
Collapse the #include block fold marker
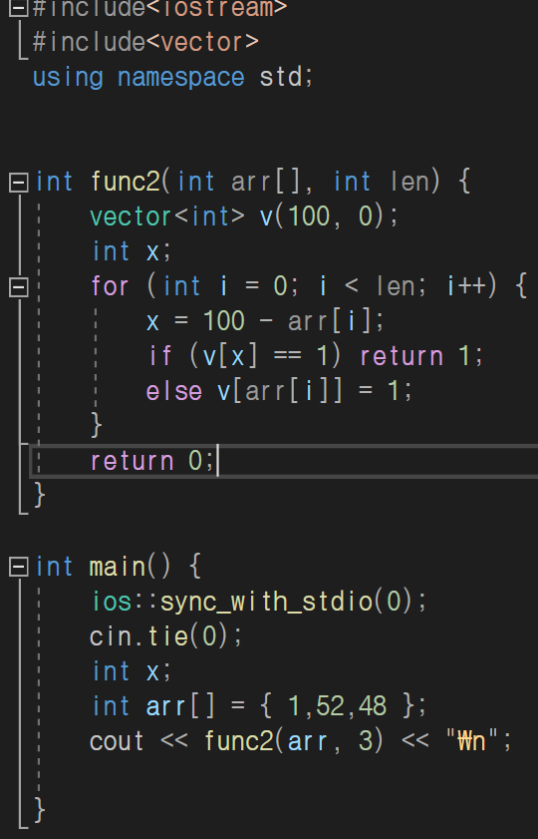(19, 8)
